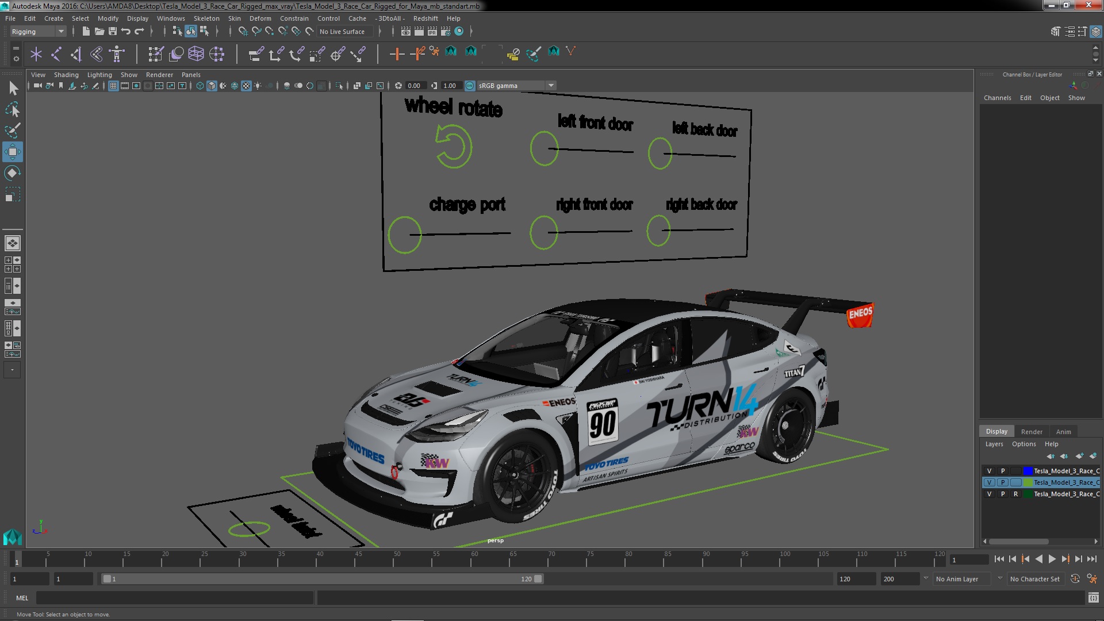
Task: Open the layer editor Options menu
Action: (1023, 444)
